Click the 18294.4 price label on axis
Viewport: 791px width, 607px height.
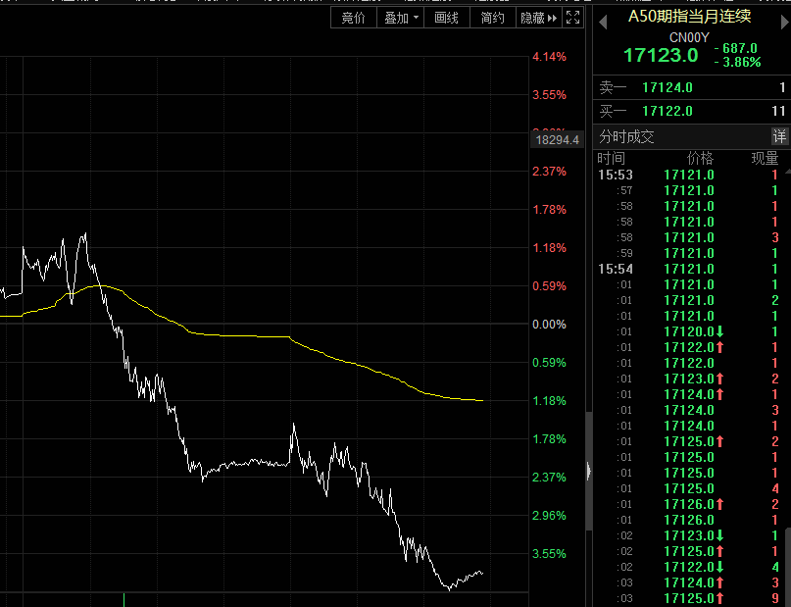click(557, 140)
